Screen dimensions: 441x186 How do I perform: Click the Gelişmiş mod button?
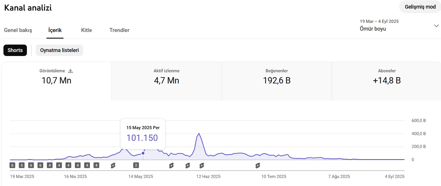click(420, 7)
